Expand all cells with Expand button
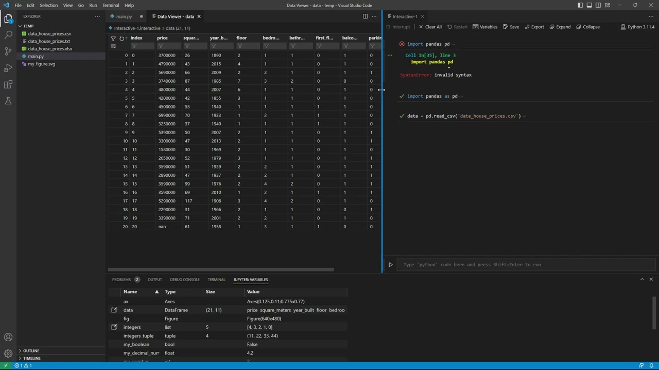Viewport: 659px width, 370px height. (560, 27)
